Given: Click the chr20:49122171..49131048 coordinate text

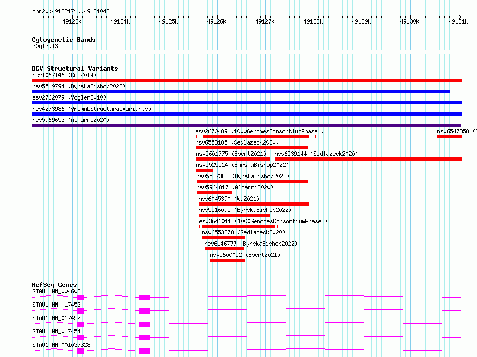Looking at the screenshot, I should (x=71, y=11).
